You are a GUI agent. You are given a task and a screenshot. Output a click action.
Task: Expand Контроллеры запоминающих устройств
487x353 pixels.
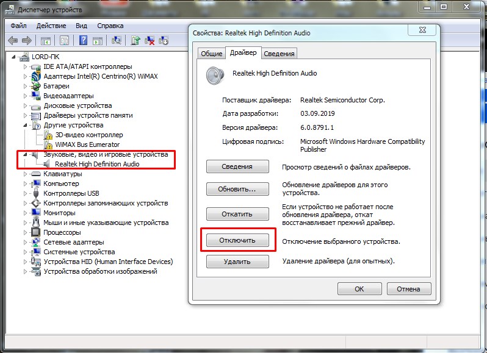pyautogui.click(x=25, y=203)
